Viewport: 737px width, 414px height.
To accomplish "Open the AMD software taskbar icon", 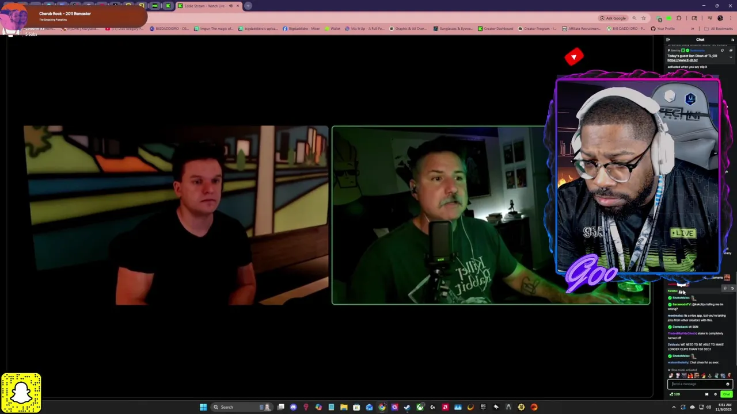I will click(445, 407).
